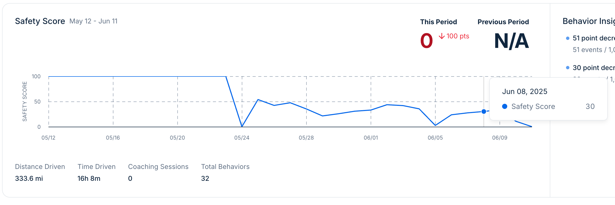Switch to the Previous Period view
615x205 pixels.
tap(503, 22)
